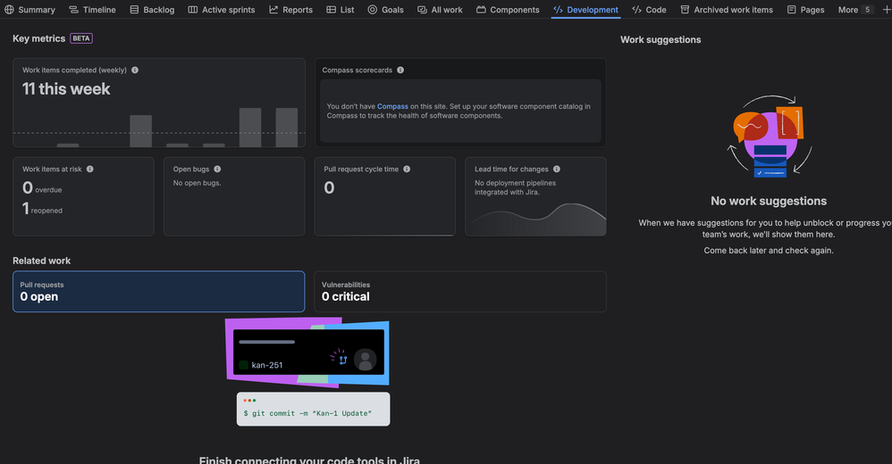
Task: Click the Pages document icon
Action: click(x=791, y=10)
